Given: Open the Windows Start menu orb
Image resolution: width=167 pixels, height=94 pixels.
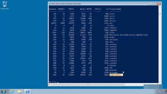Looking at the screenshot, I should pos(3,91).
